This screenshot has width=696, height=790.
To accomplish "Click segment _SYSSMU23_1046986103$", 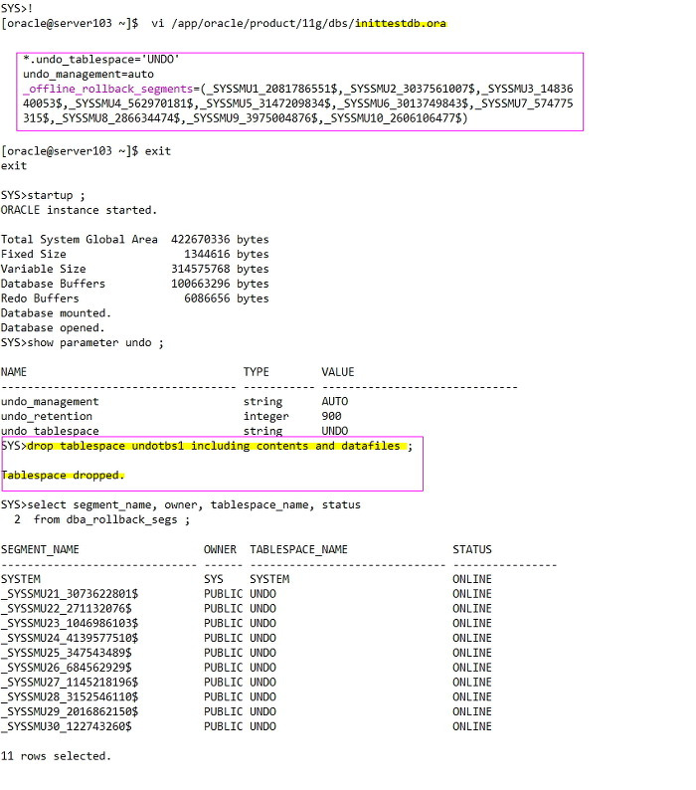I will 70,623.
